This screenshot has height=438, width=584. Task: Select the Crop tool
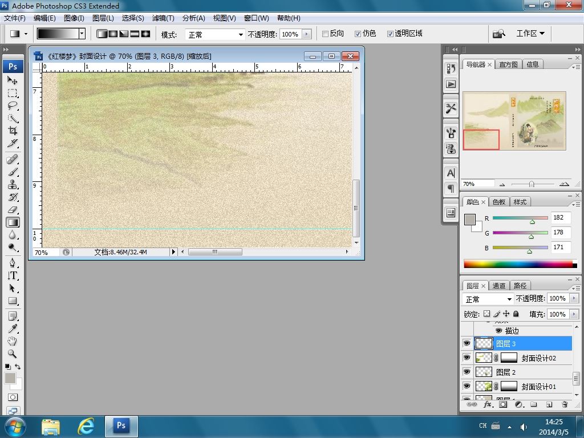(13, 131)
